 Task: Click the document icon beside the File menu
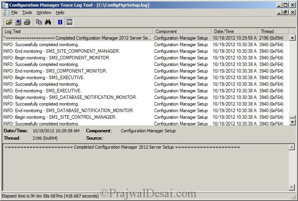[6, 13]
